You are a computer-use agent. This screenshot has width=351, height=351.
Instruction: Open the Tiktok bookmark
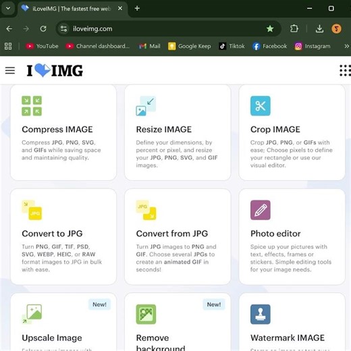(x=232, y=46)
